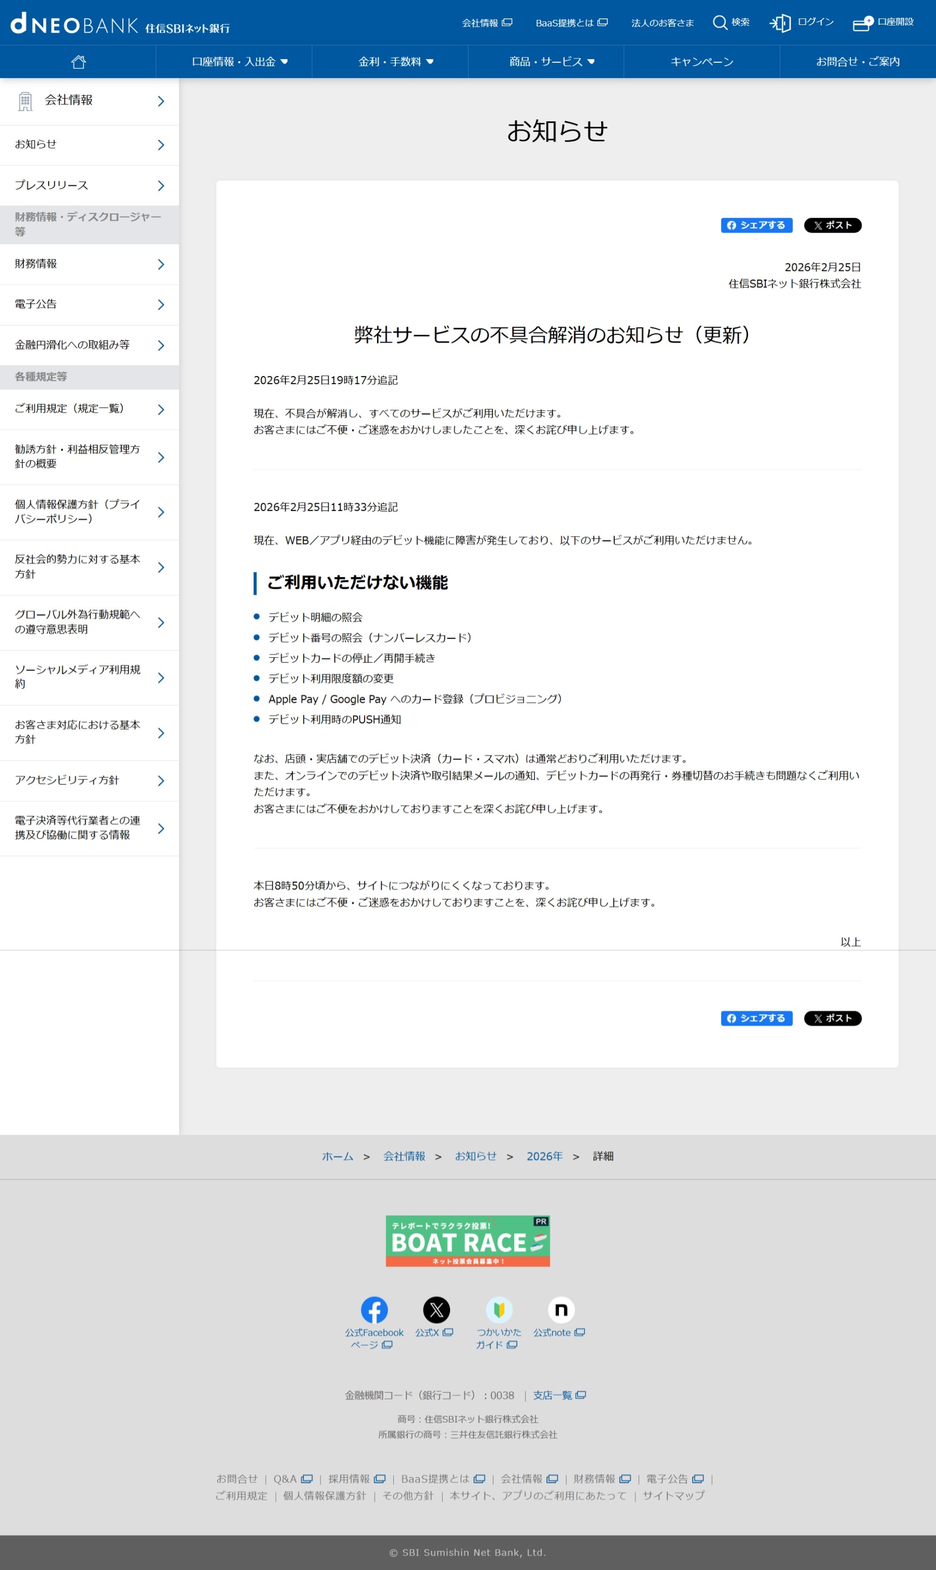
Task: Expand the 商品・サービス dropdown menu
Action: (x=552, y=62)
